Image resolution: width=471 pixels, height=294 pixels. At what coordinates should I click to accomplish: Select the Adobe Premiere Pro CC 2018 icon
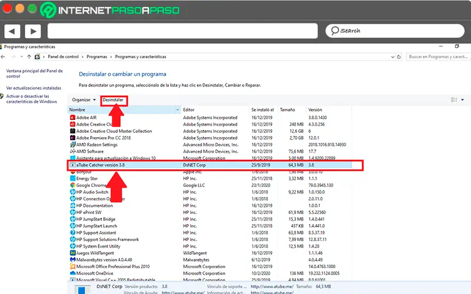(x=72, y=138)
